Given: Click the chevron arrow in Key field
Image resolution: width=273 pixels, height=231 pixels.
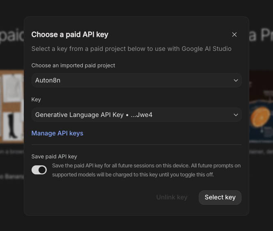Looking at the screenshot, I should pos(236,115).
